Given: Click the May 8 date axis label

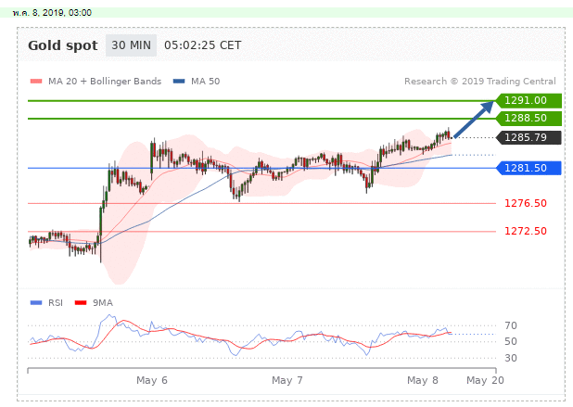Looking at the screenshot, I should pyautogui.click(x=423, y=380).
